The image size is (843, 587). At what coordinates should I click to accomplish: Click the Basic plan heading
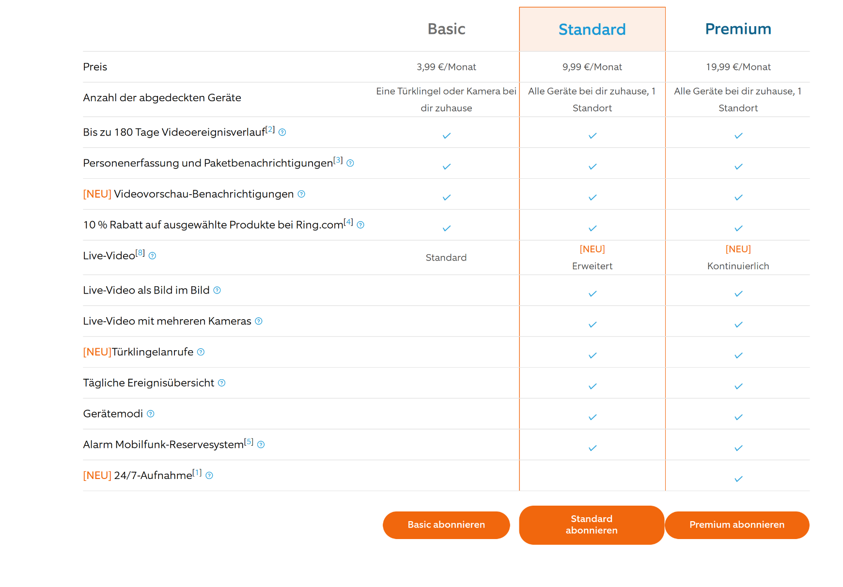446,29
